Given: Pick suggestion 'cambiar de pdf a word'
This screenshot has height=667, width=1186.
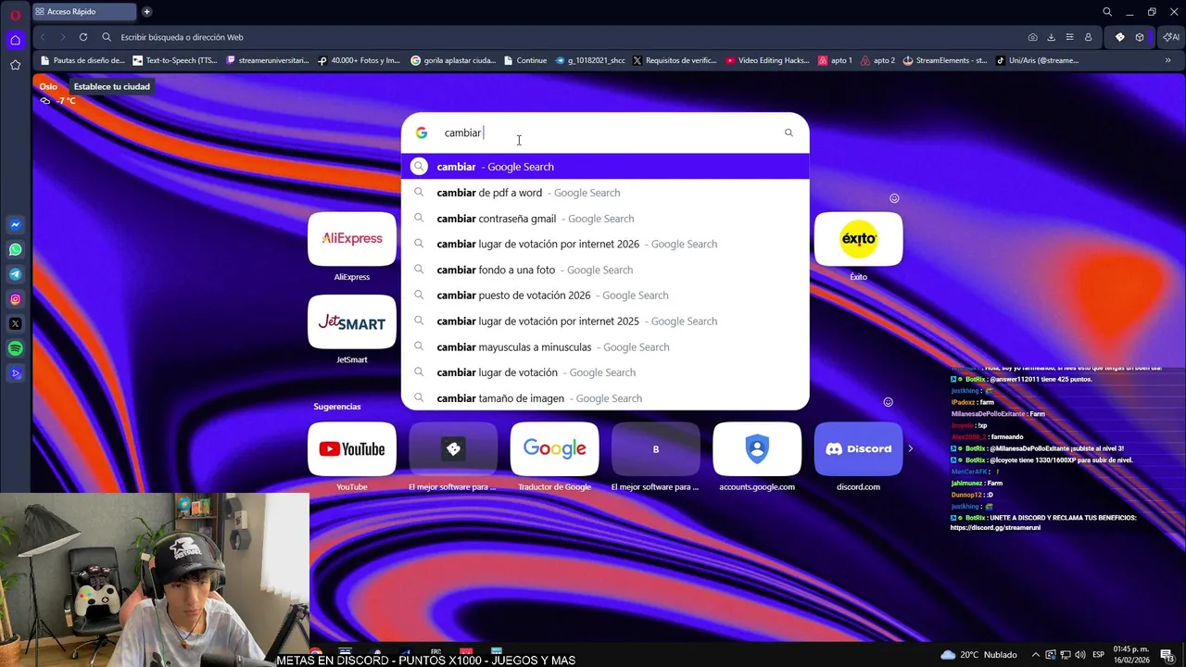Looking at the screenshot, I should point(605,193).
